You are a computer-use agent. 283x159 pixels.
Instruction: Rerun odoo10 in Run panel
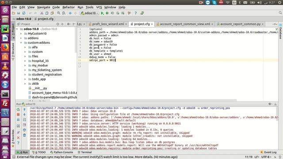coord(18,109)
